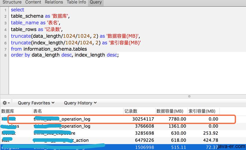Viewport: 246px width, 150px height.
Task: Click the pane splitter handle dot
Action: 189,96
